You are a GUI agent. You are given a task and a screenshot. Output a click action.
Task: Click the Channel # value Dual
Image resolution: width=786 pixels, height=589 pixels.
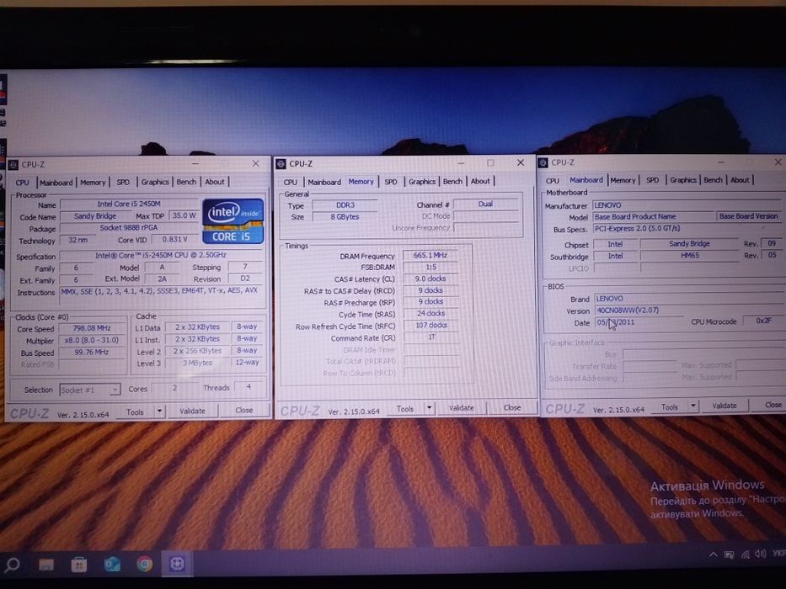click(x=485, y=204)
